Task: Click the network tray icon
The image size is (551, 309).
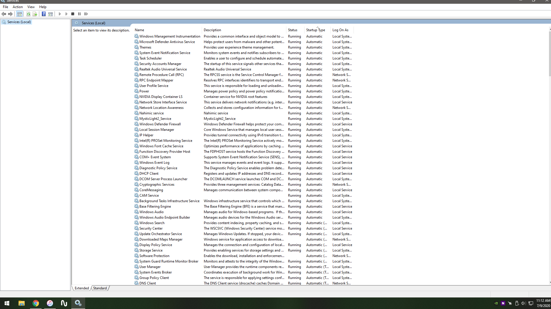Action: point(531,303)
